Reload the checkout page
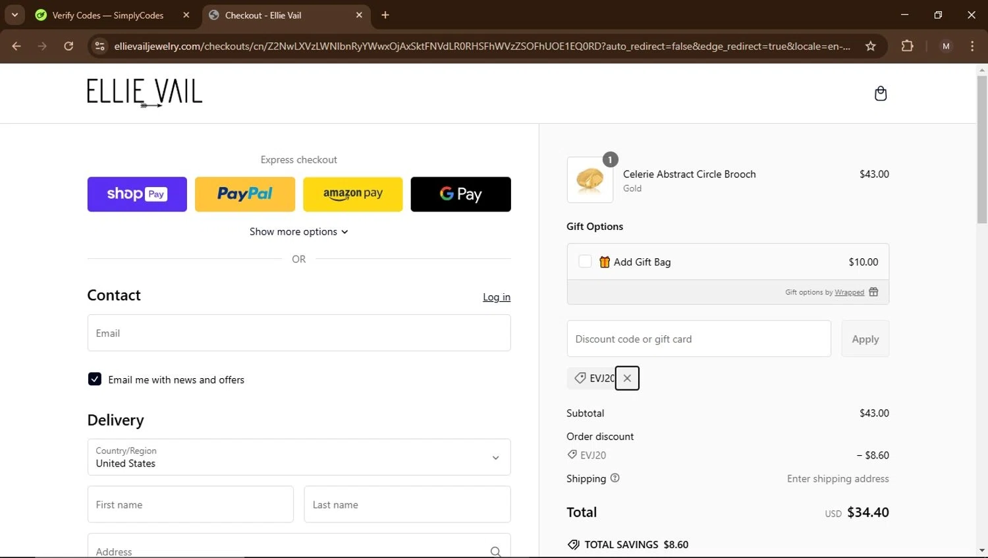Screen dimensions: 988x558 (x=69, y=46)
